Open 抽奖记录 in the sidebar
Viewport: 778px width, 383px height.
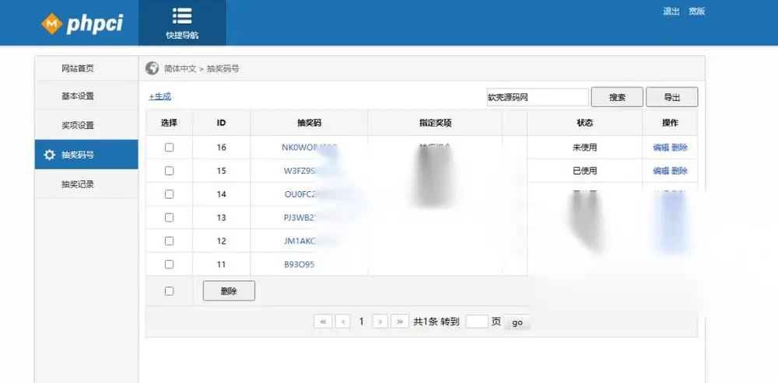click(86, 184)
